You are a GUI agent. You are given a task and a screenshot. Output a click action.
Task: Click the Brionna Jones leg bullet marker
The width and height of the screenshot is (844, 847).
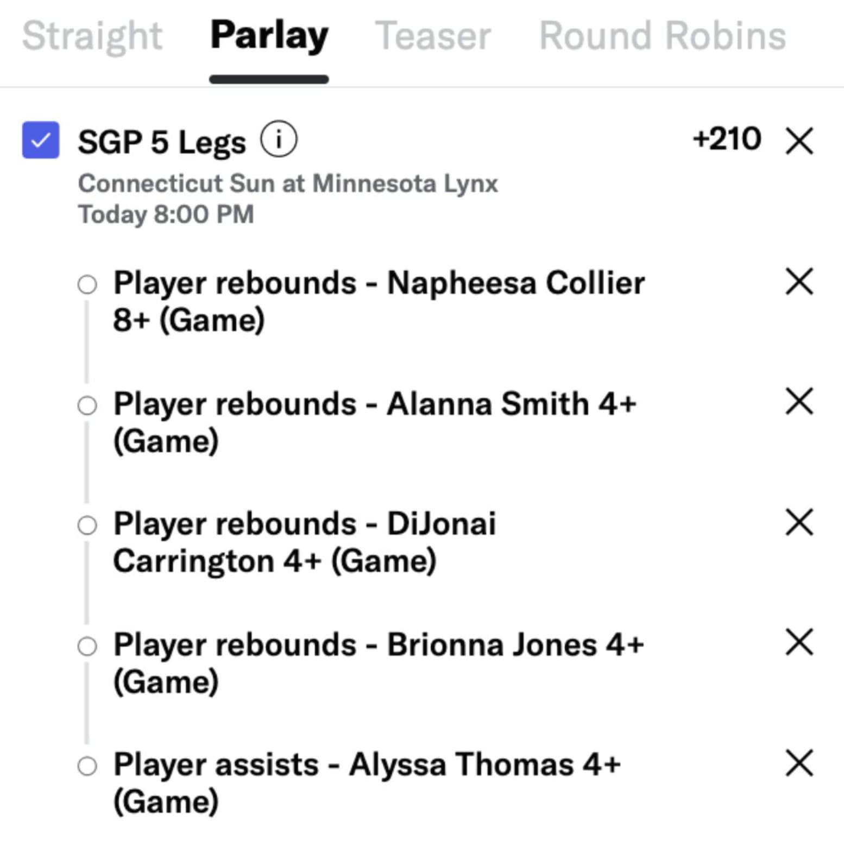pos(87,646)
